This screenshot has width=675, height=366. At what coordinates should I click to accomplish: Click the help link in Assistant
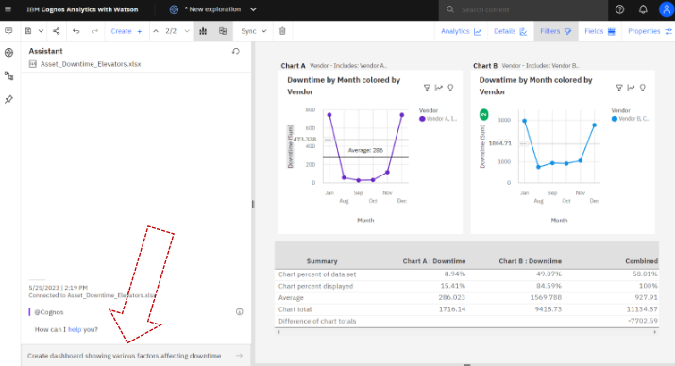pyautogui.click(x=75, y=329)
